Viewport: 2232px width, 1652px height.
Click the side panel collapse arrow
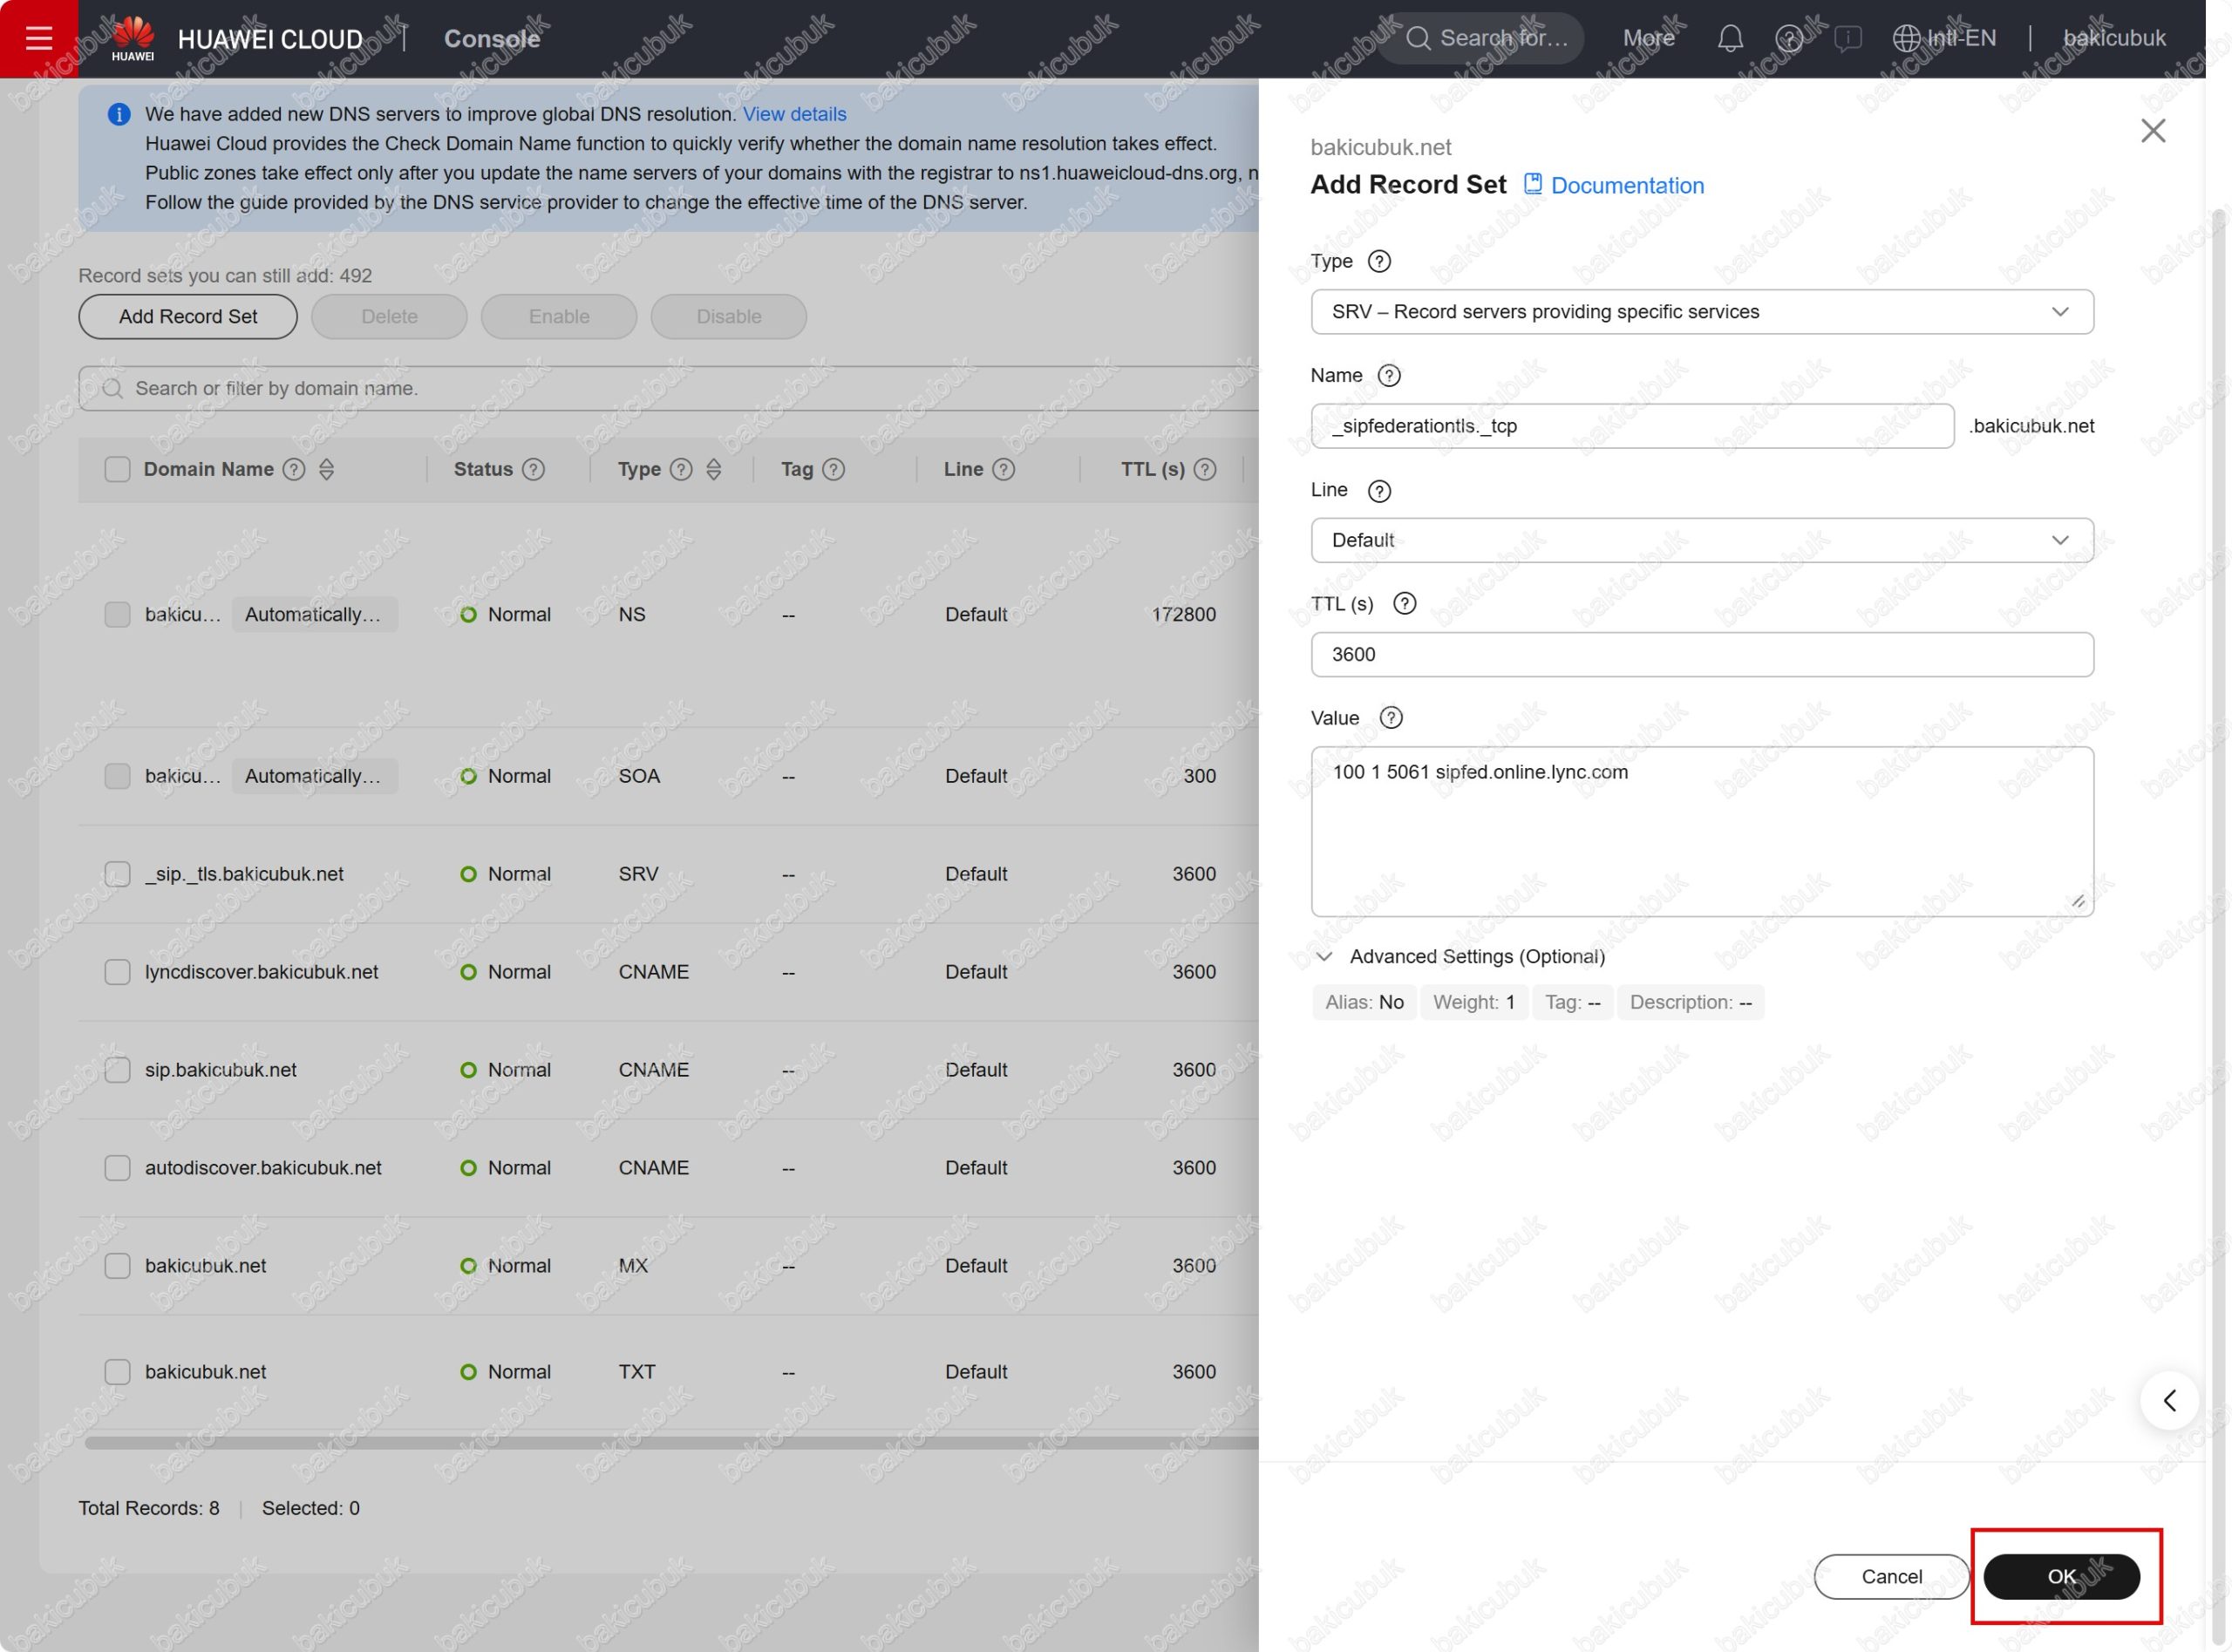(2168, 1401)
